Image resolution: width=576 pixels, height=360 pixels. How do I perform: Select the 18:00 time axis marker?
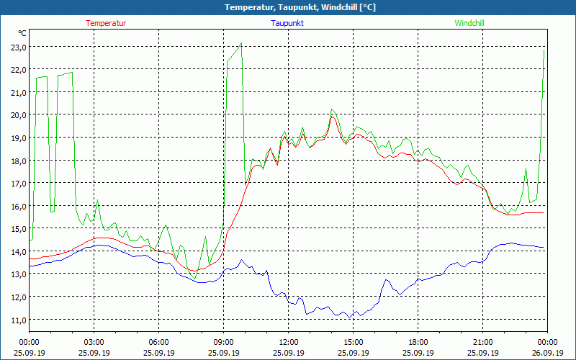click(418, 342)
